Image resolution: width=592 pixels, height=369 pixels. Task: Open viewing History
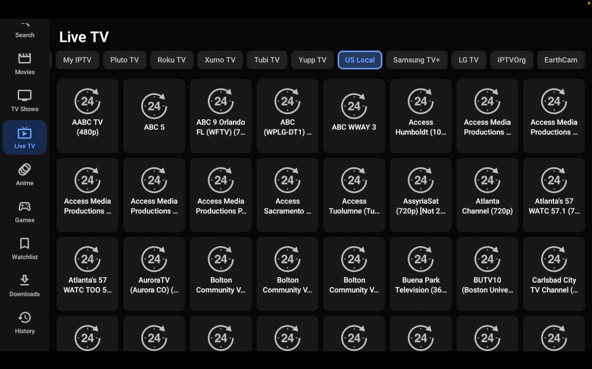pyautogui.click(x=25, y=322)
